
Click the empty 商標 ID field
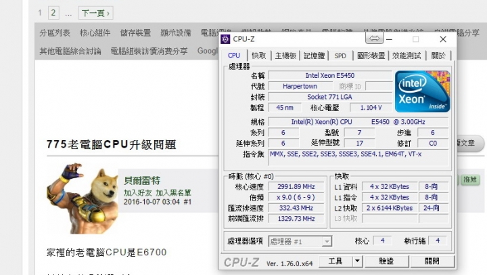(379, 86)
